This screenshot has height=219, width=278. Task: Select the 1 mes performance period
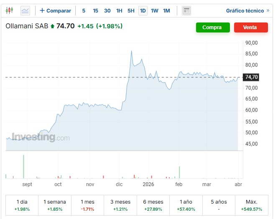coord(88,205)
